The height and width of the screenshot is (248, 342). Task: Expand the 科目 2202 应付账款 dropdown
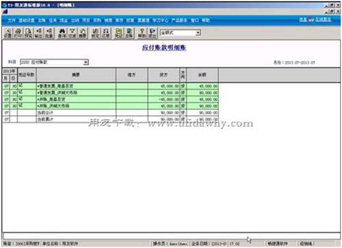pos(85,62)
